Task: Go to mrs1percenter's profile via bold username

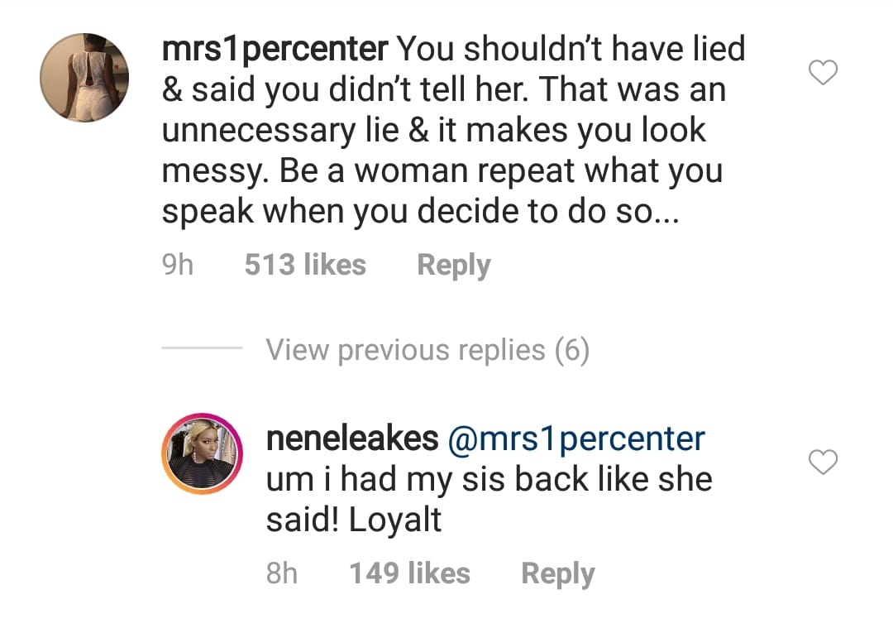Action: pyautogui.click(x=276, y=50)
